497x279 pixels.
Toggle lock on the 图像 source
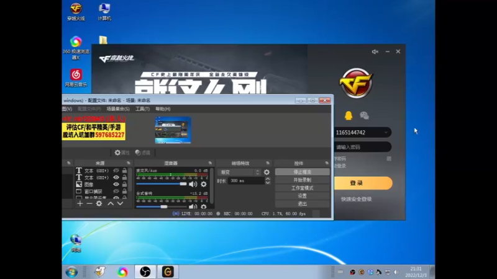point(125,184)
